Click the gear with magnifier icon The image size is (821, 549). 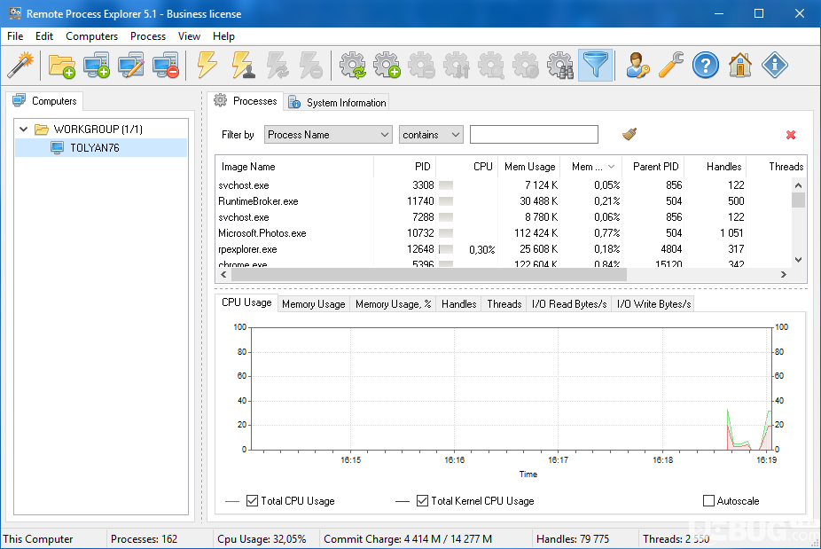(x=491, y=66)
